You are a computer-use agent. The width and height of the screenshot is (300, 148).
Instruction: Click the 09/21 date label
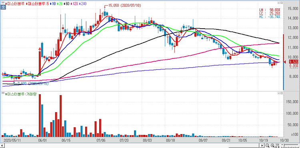226,140
